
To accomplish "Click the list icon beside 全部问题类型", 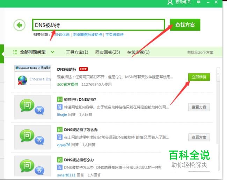I will pos(15,52).
